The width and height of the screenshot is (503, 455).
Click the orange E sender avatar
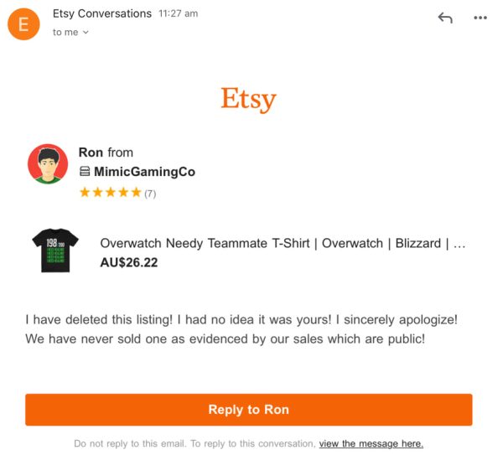[x=23, y=24]
